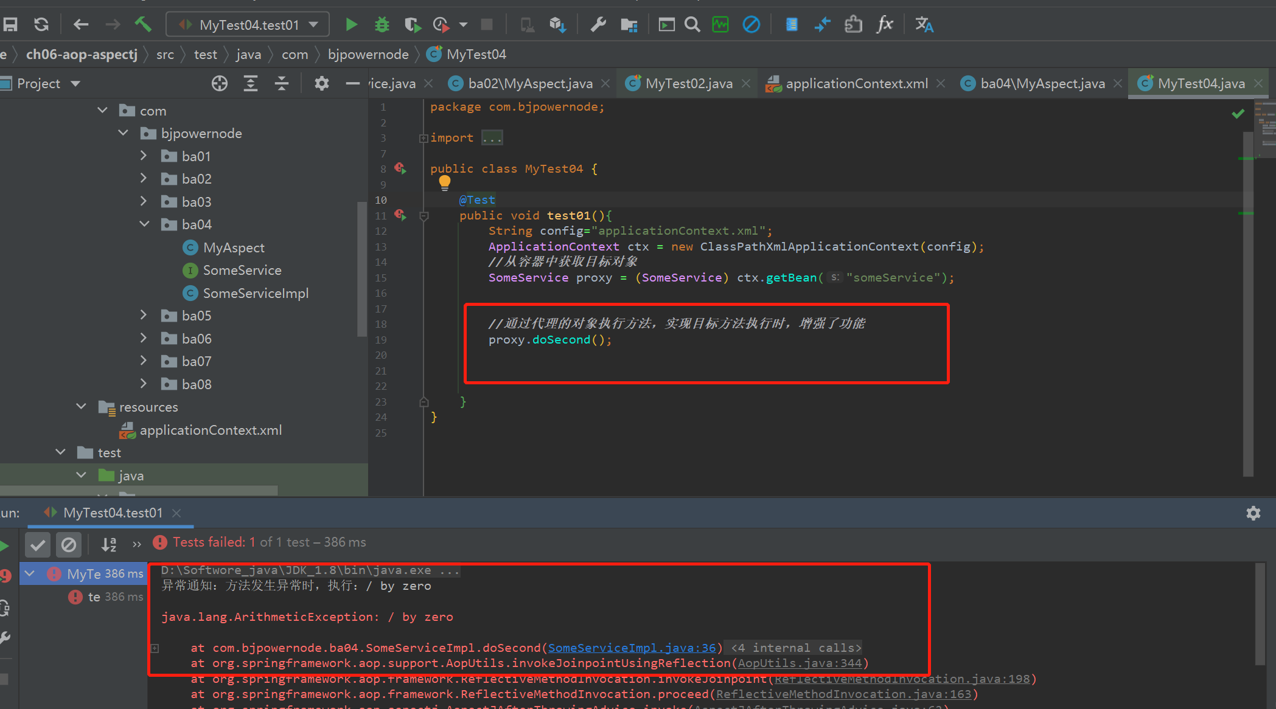Switch to the applicationContext.xml editor tab

856,84
